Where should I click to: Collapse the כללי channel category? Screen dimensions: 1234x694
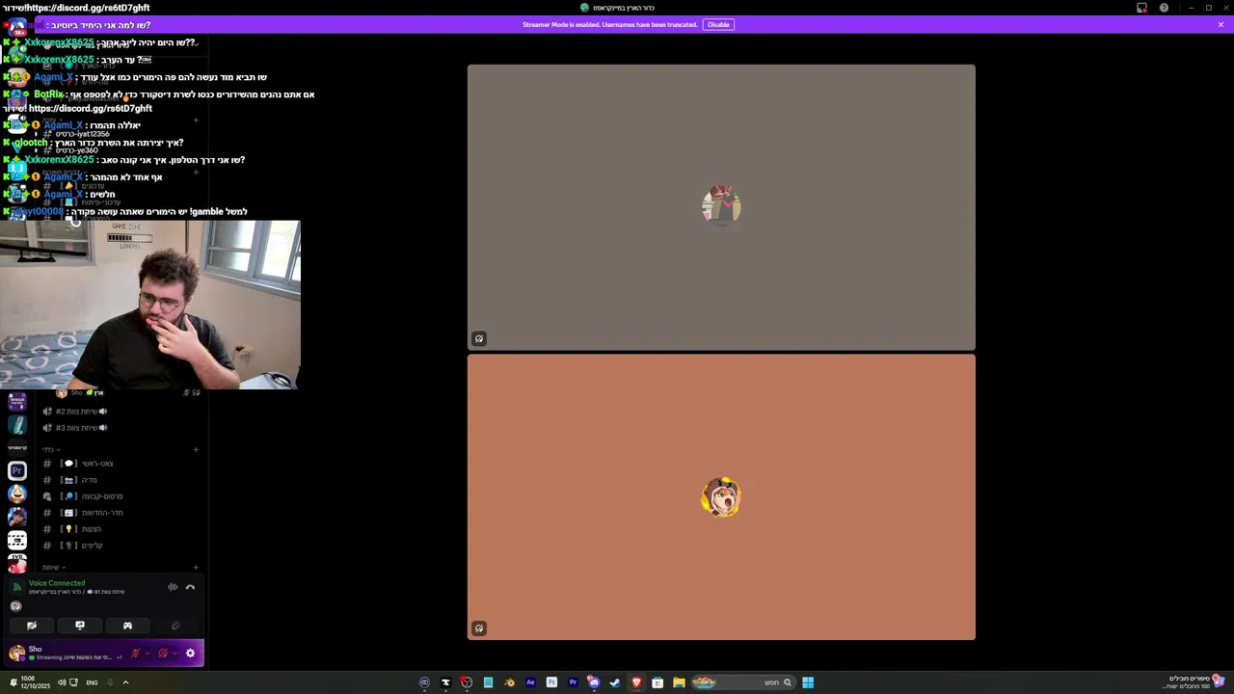pyautogui.click(x=51, y=449)
